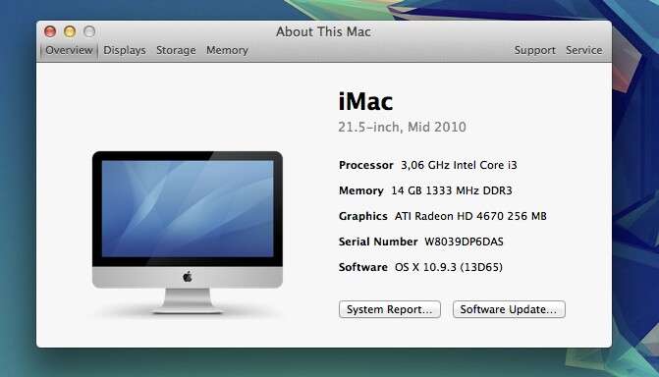Click the 'Serial Number' label
Screen dimensions: 659x377
378,242
